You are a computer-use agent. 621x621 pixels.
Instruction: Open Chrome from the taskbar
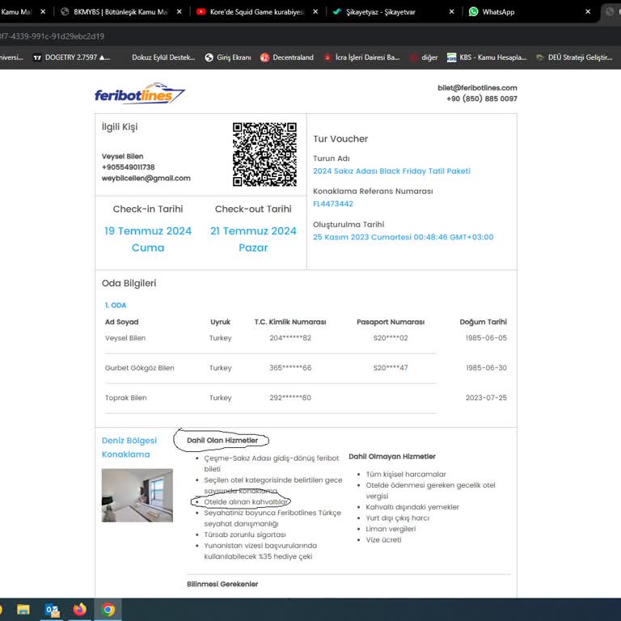[108, 609]
